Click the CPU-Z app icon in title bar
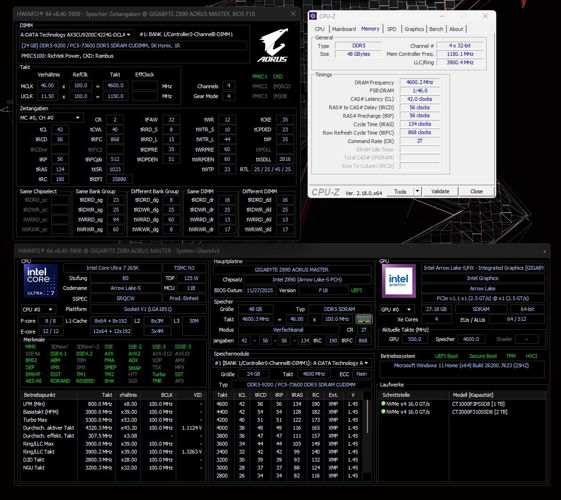The height and width of the screenshot is (500, 561). tap(313, 16)
